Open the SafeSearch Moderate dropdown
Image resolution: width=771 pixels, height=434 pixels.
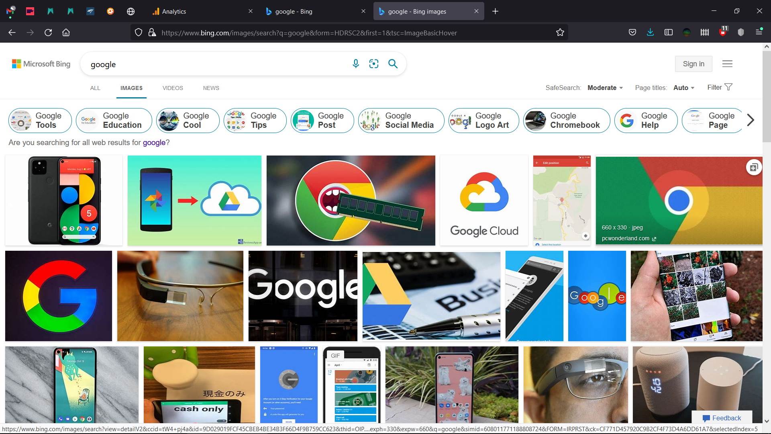(x=604, y=88)
